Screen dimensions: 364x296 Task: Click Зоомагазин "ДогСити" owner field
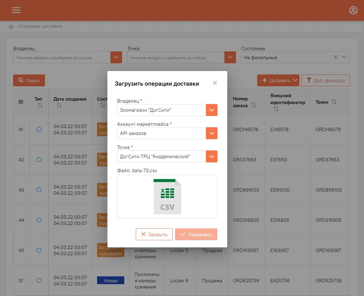162,110
